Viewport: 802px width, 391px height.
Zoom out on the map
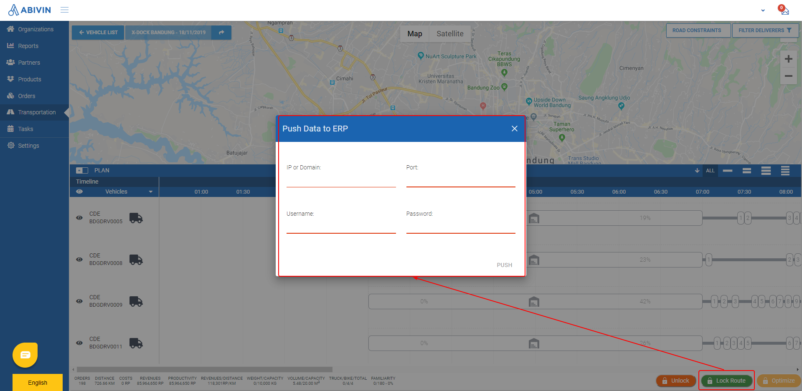click(x=788, y=76)
